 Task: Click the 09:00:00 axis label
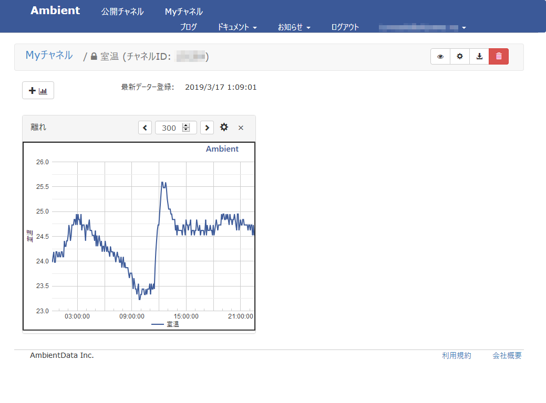(131, 316)
